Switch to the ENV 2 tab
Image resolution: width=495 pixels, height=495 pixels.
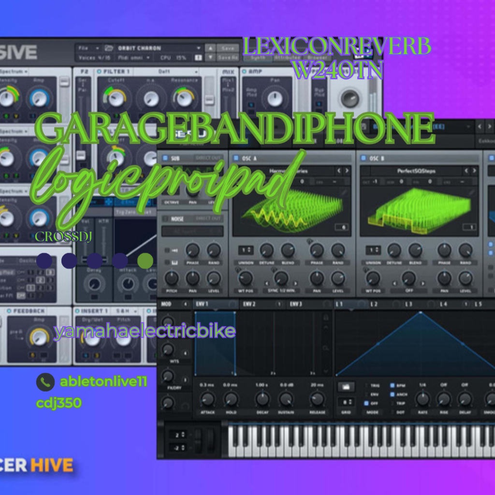click(262, 304)
